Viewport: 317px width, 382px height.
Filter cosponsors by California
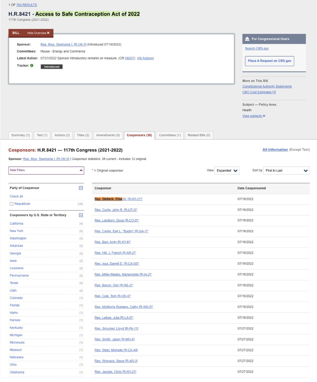[x=16, y=224]
